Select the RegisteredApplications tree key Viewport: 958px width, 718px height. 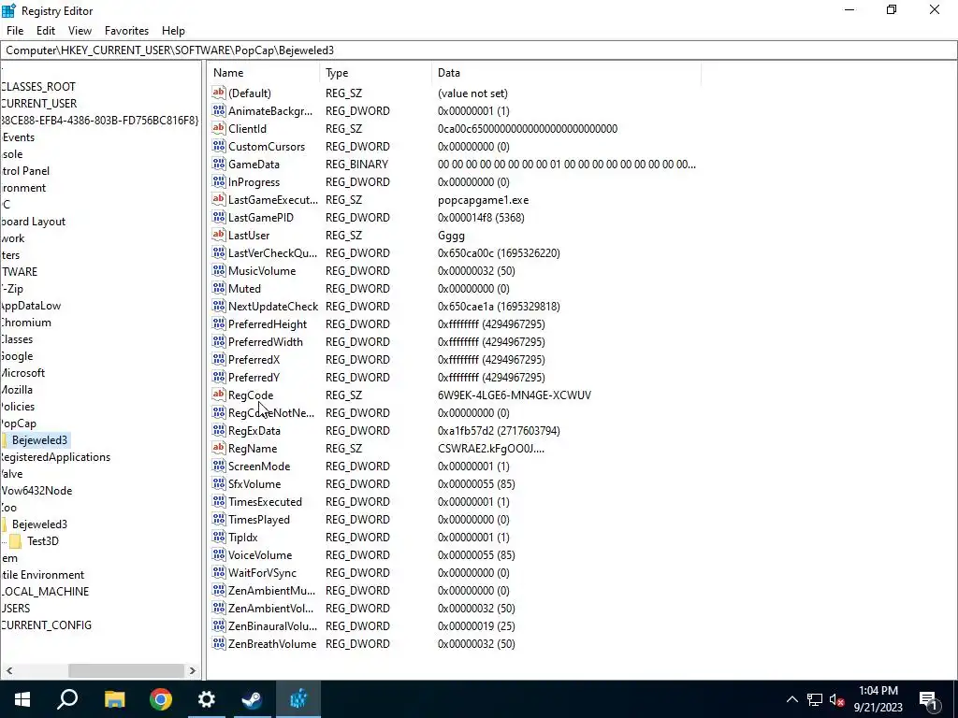tap(55, 456)
